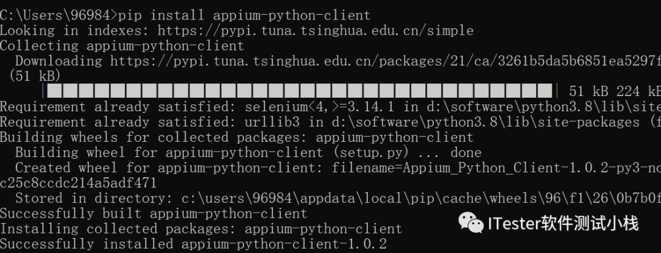Click the c25c8ccdc214a5adf471 hash text
Image resolution: width=661 pixels, height=253 pixels.
click(x=78, y=183)
